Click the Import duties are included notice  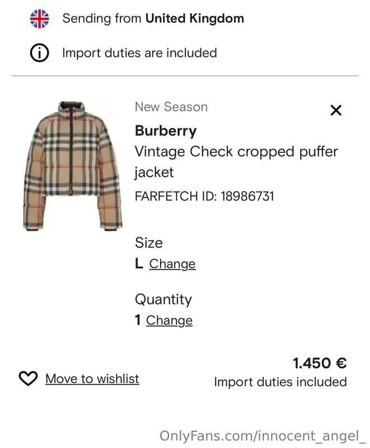[x=139, y=53]
